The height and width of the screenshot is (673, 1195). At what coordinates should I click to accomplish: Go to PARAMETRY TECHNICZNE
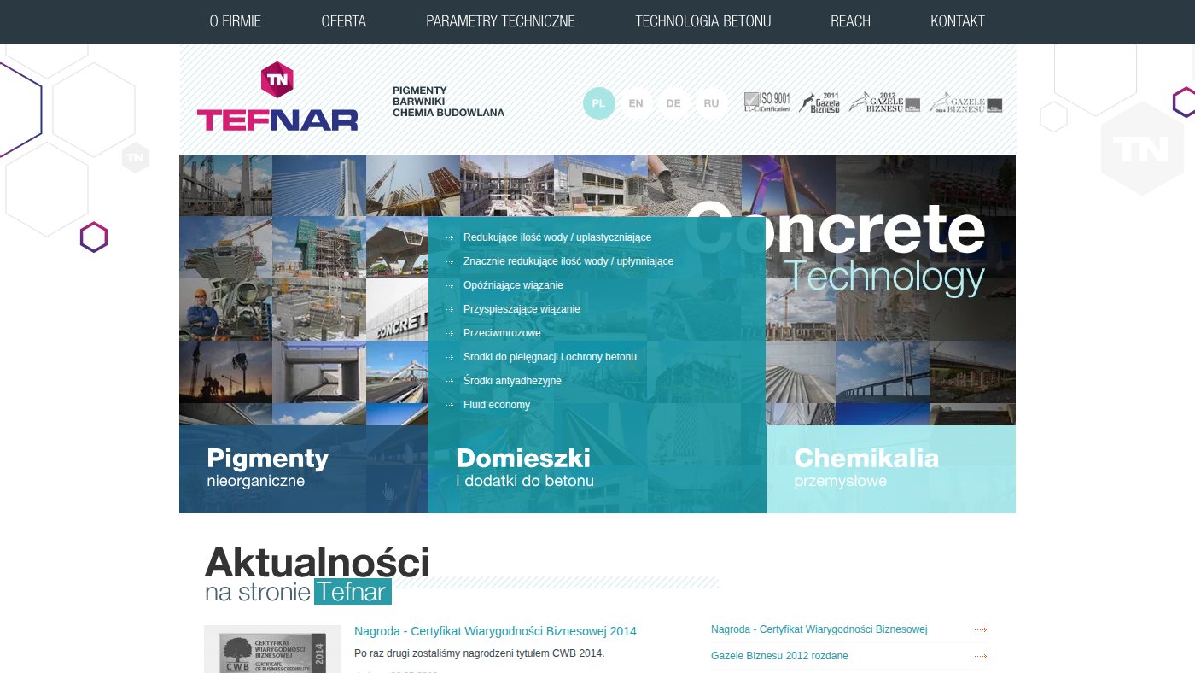(x=501, y=21)
